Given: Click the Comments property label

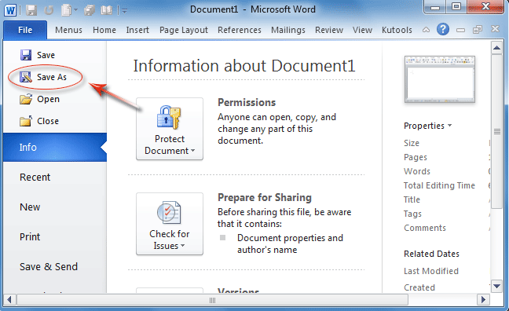Looking at the screenshot, I should [425, 228].
